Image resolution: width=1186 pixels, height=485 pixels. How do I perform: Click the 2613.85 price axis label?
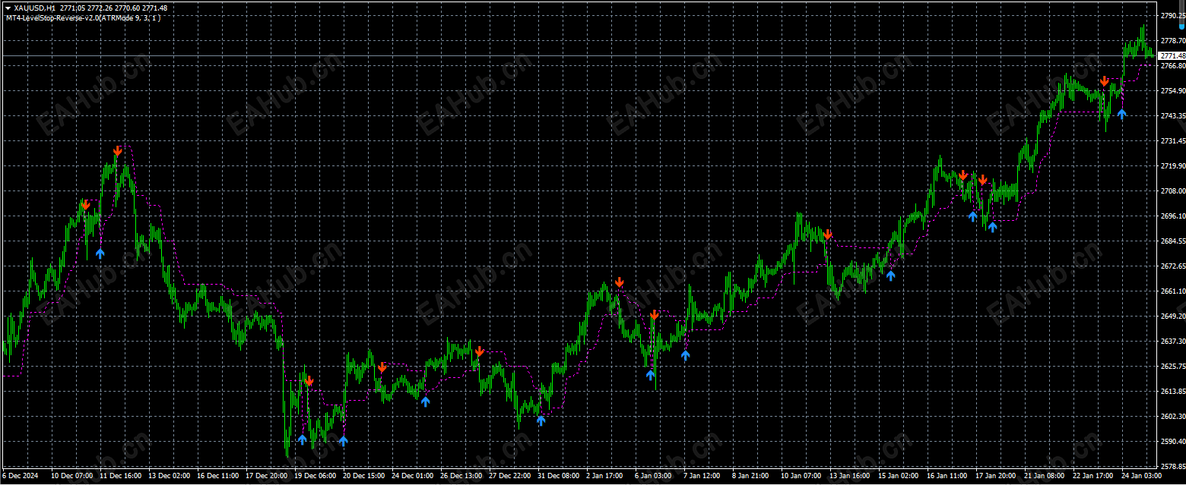point(1172,392)
